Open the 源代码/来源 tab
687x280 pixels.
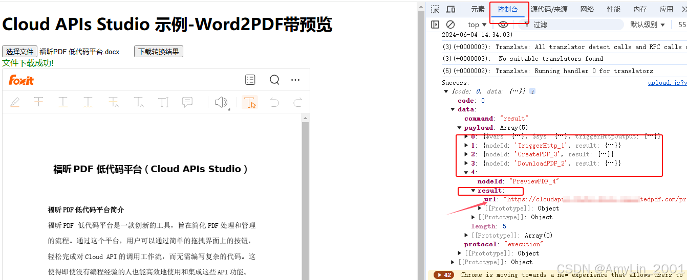549,9
